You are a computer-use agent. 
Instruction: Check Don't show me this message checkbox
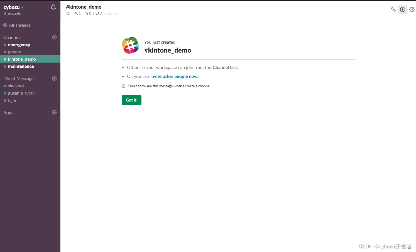pos(124,86)
